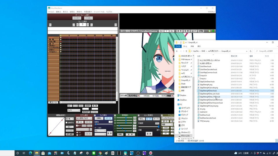Screen dimensions: 278x156
Task: Open the Croquis.fx file icon
Action: [198, 75]
